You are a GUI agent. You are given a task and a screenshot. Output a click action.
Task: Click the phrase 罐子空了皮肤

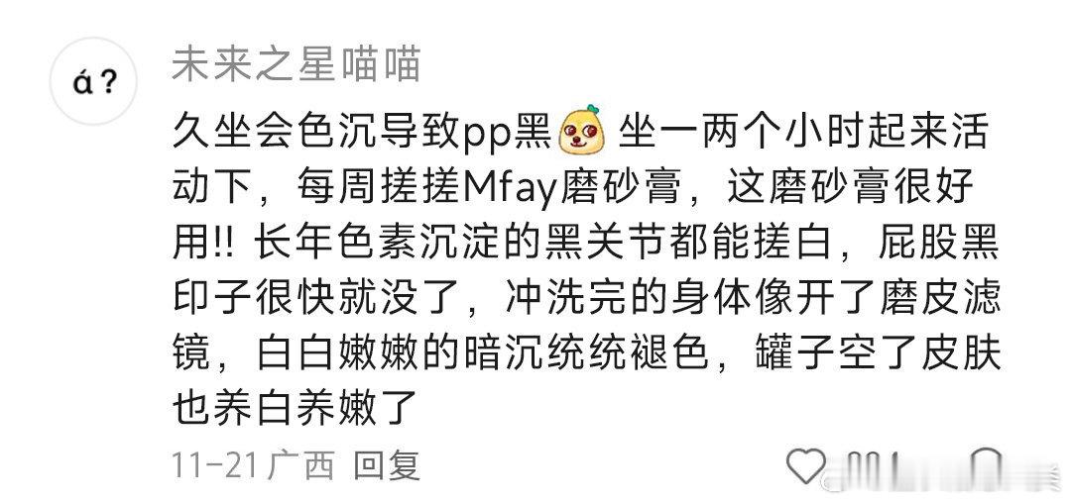(878, 354)
